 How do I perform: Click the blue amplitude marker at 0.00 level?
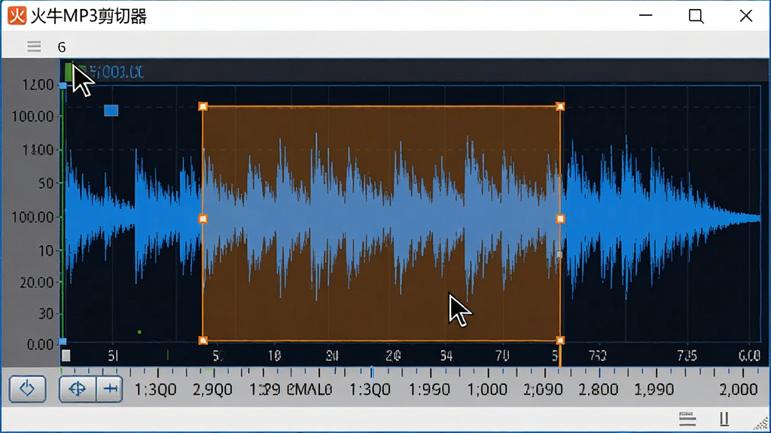tap(63, 341)
